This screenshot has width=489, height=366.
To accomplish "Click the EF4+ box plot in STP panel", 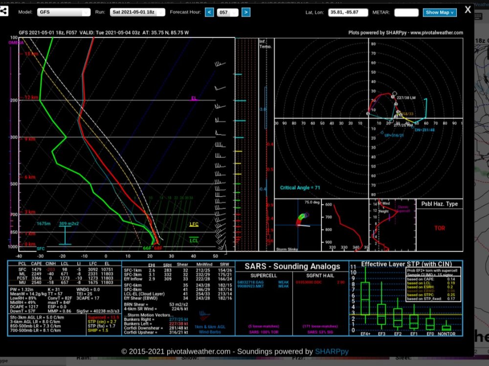I will coord(365,299).
